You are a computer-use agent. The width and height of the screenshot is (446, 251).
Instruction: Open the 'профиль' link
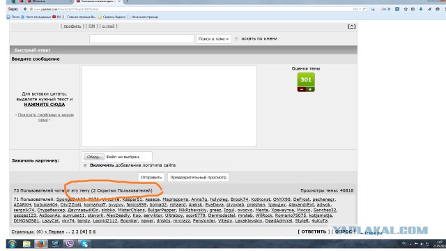pyautogui.click(x=72, y=26)
